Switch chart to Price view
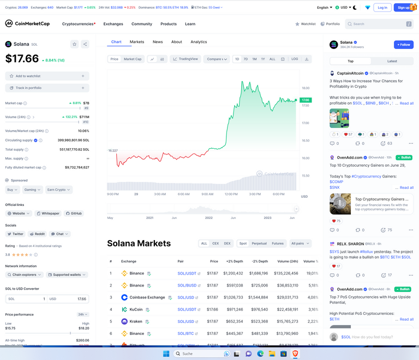Screen dimensions: 419x360 click(115, 59)
